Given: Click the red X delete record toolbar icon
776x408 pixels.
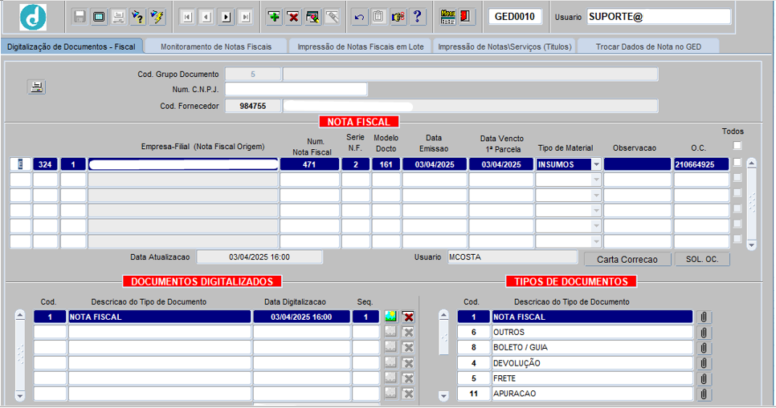Looking at the screenshot, I should (x=294, y=17).
